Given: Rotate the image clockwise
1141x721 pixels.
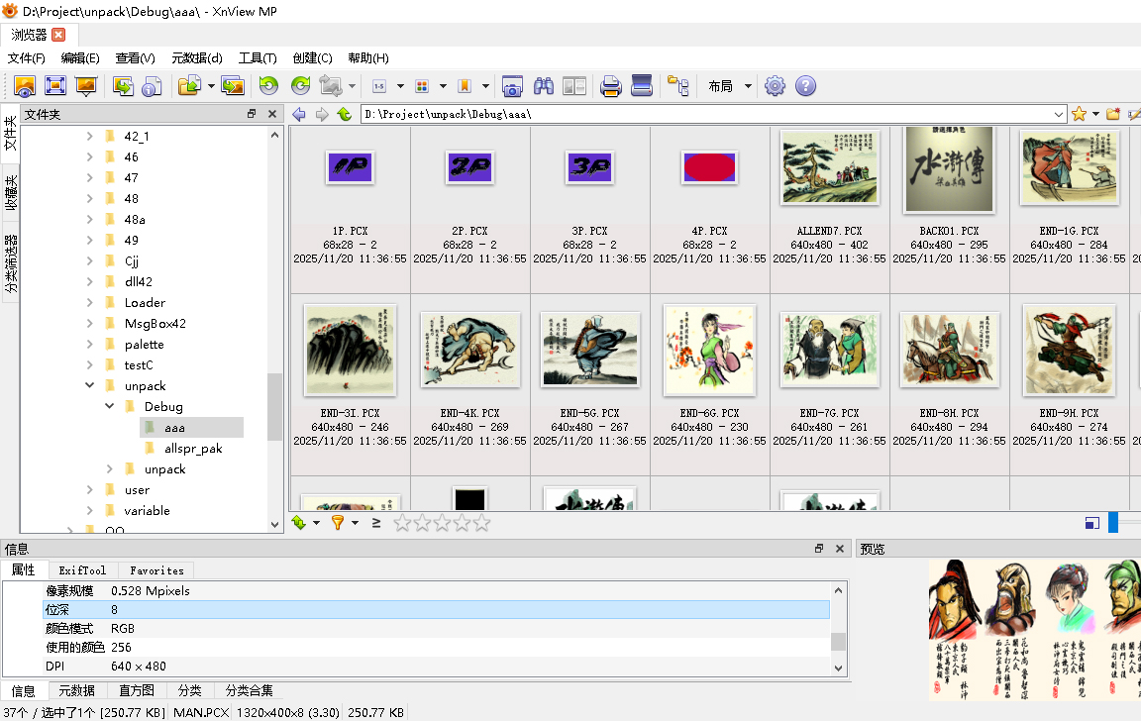Looking at the screenshot, I should pos(300,86).
